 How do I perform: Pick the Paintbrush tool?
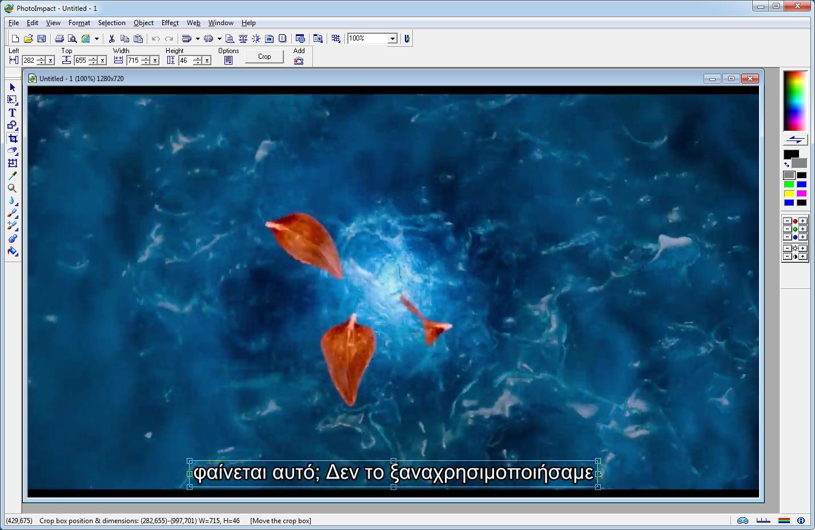tap(12, 213)
